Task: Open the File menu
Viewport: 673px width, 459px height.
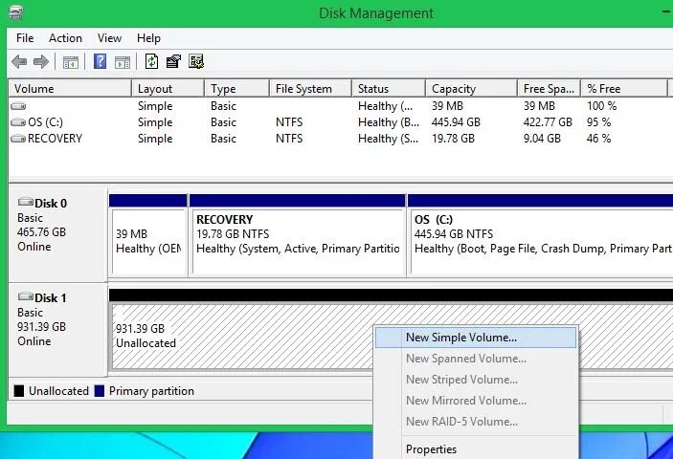Action: pos(25,38)
